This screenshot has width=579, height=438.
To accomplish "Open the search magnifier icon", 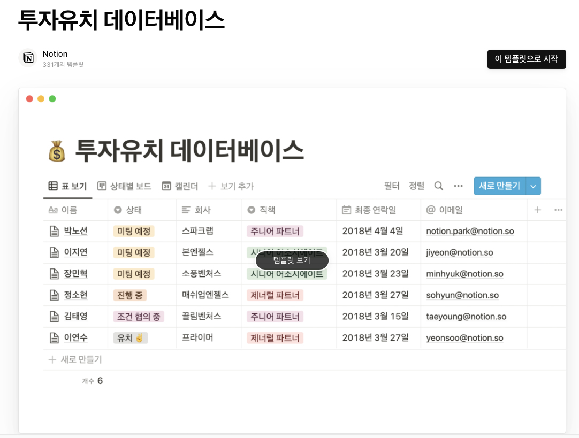I will coord(439,186).
